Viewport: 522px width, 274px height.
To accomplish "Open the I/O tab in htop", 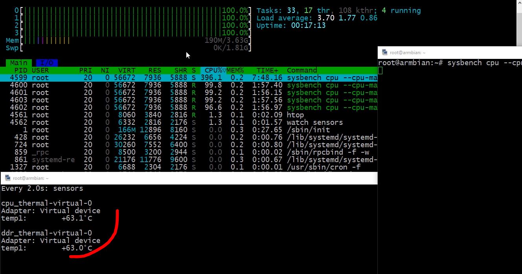I will pyautogui.click(x=47, y=63).
